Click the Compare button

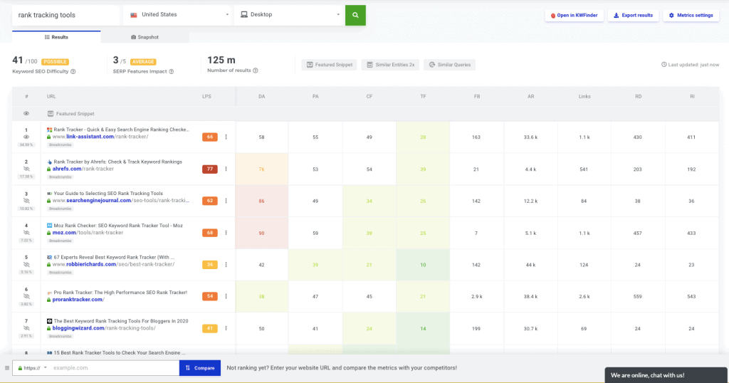pos(200,367)
